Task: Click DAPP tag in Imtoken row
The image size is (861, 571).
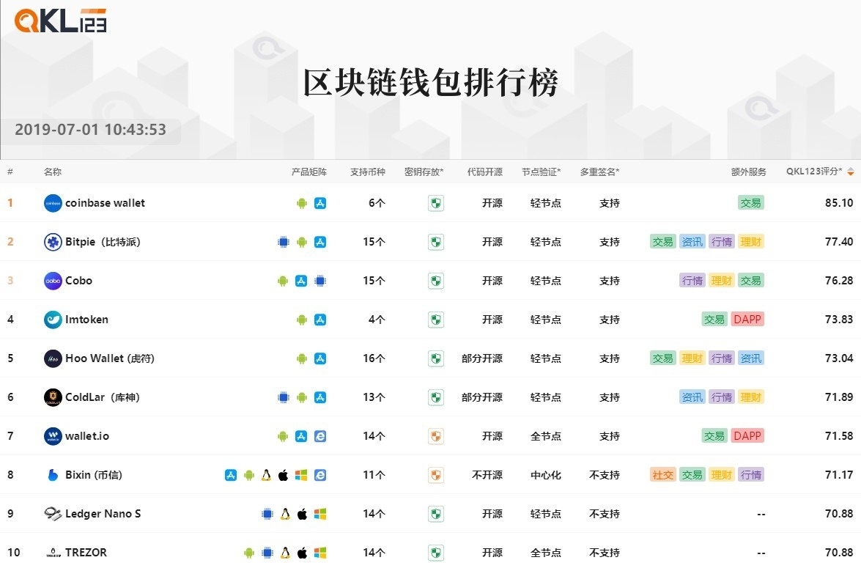Action: click(x=747, y=319)
